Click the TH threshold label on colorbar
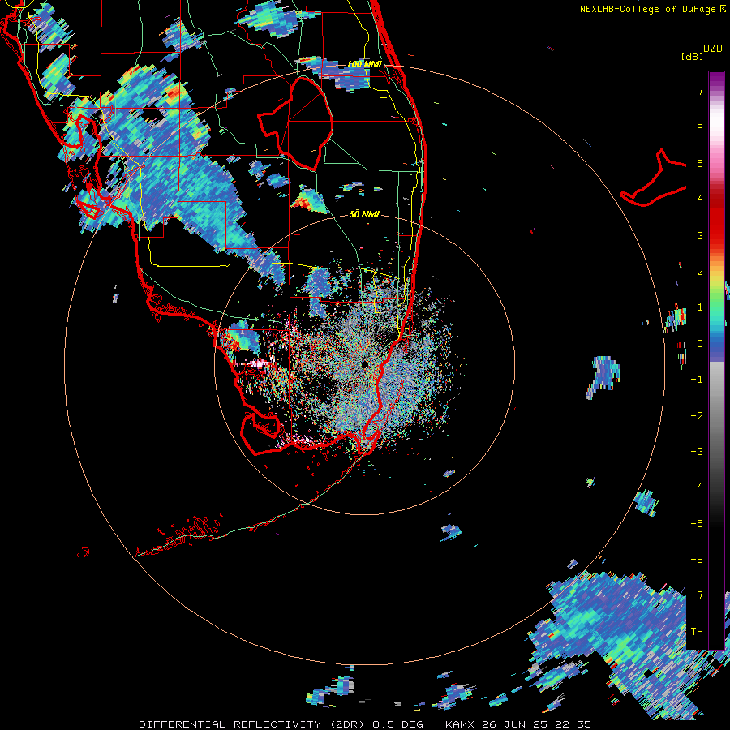Viewport: 730px width, 730px height. 697,632
